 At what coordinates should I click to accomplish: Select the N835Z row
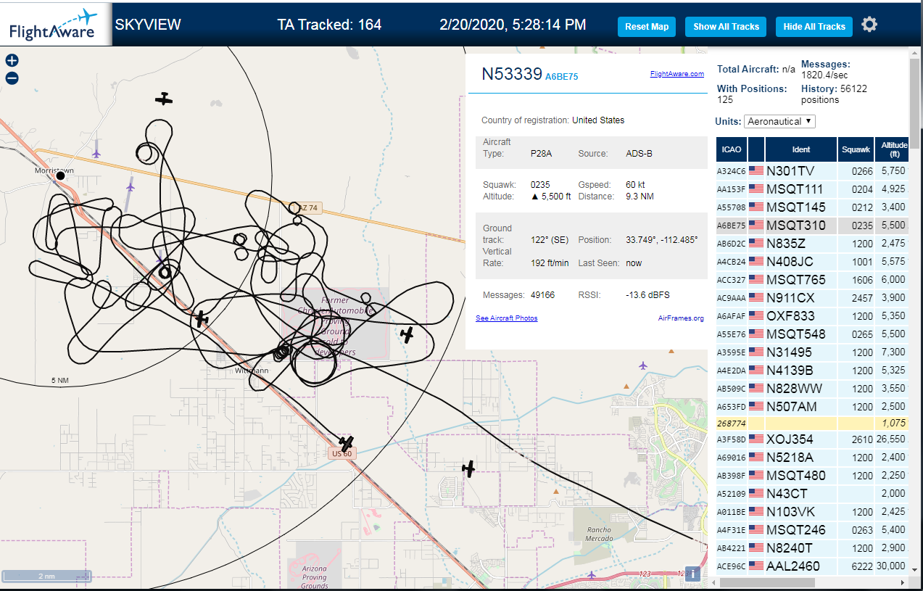pyautogui.click(x=812, y=244)
